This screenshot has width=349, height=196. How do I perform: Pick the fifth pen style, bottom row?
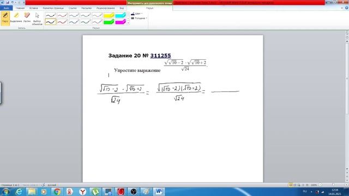coord(97,22)
